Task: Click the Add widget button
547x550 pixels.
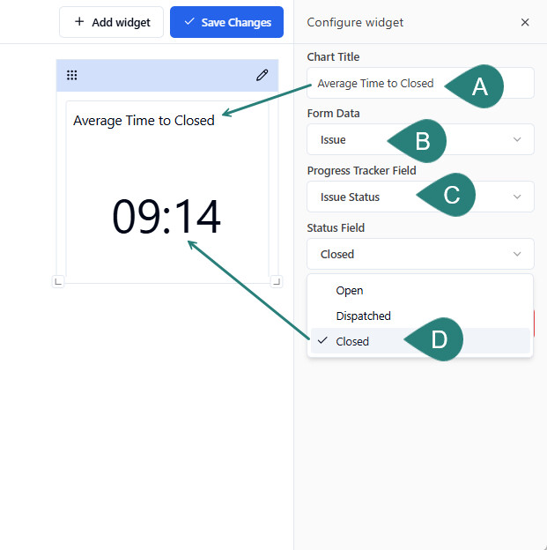Action: (x=112, y=22)
